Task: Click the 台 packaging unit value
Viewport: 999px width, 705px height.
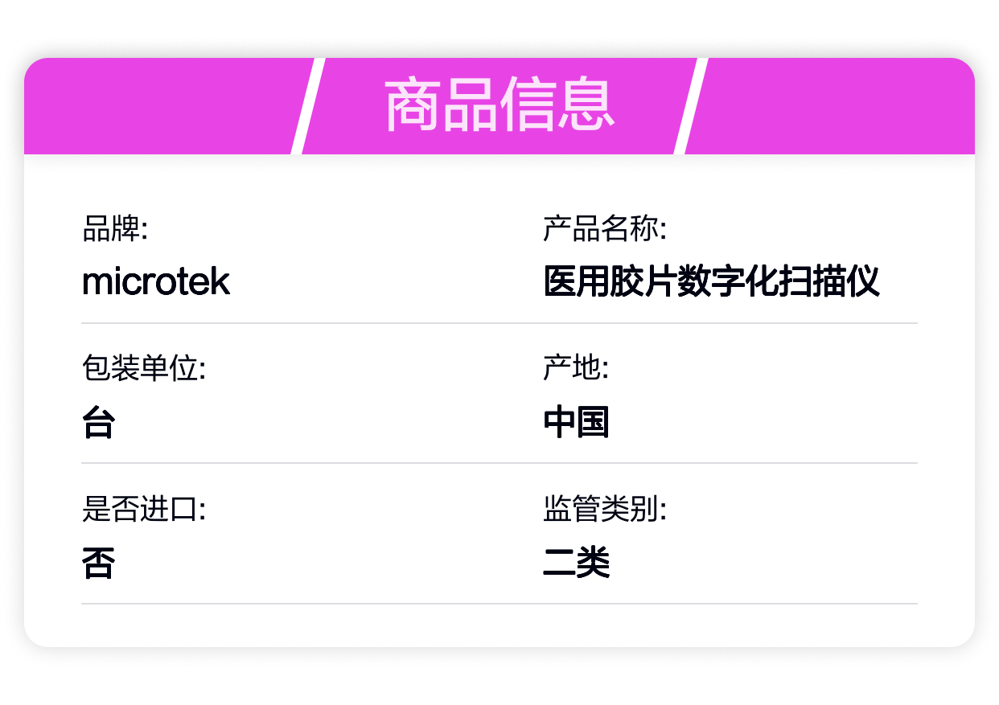Action: click(98, 422)
